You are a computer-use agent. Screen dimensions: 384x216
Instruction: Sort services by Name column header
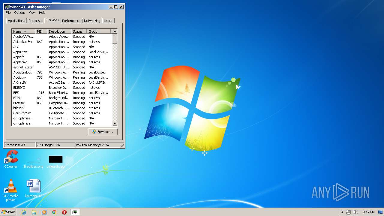23,31
